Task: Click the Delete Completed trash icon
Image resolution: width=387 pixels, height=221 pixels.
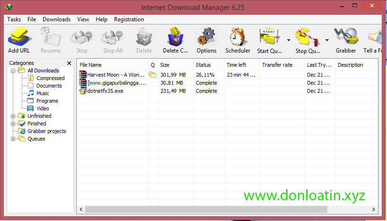Action: [x=175, y=37]
